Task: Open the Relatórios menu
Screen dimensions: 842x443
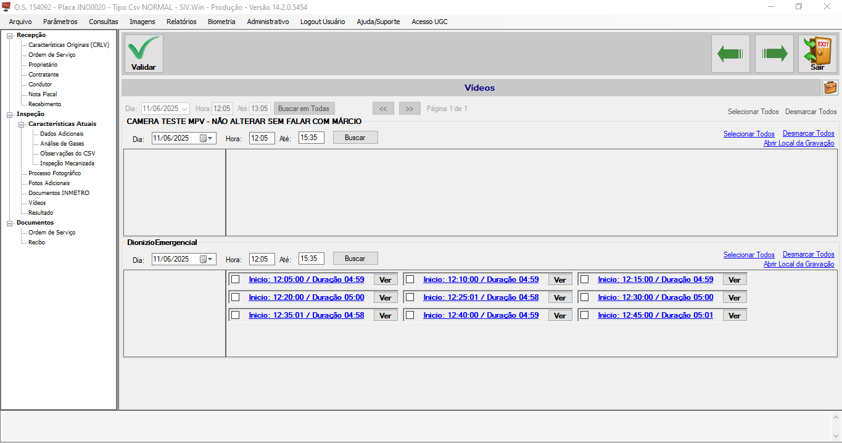Action: [x=181, y=22]
